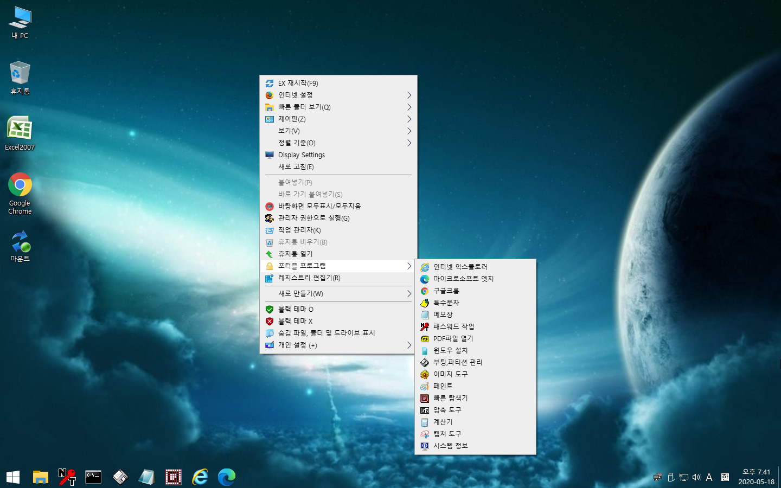Open 특수문자 tool in submenu
781x488 pixels.
[475, 303]
